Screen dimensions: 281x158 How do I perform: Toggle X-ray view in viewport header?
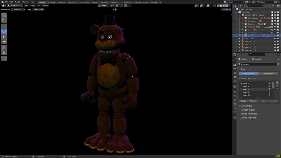214,6
